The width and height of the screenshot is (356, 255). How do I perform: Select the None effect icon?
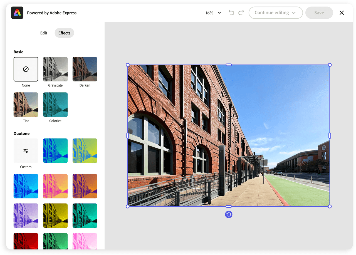tap(26, 69)
